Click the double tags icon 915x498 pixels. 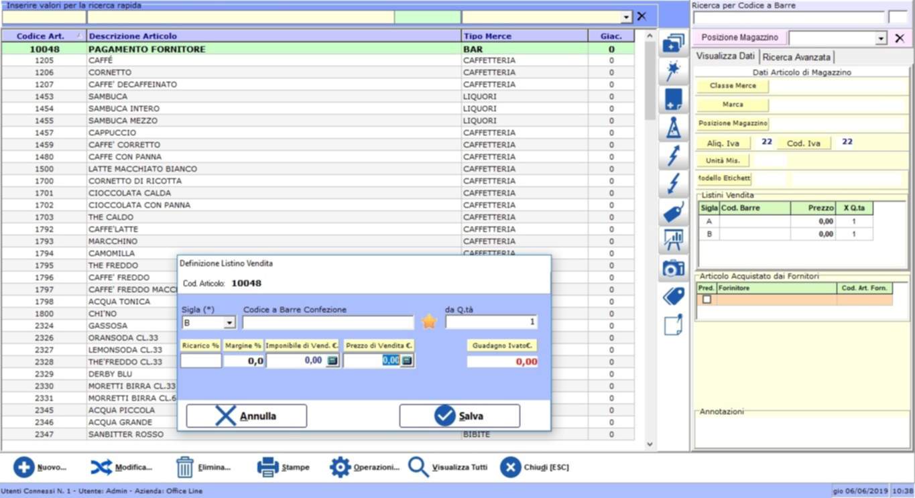tap(673, 296)
